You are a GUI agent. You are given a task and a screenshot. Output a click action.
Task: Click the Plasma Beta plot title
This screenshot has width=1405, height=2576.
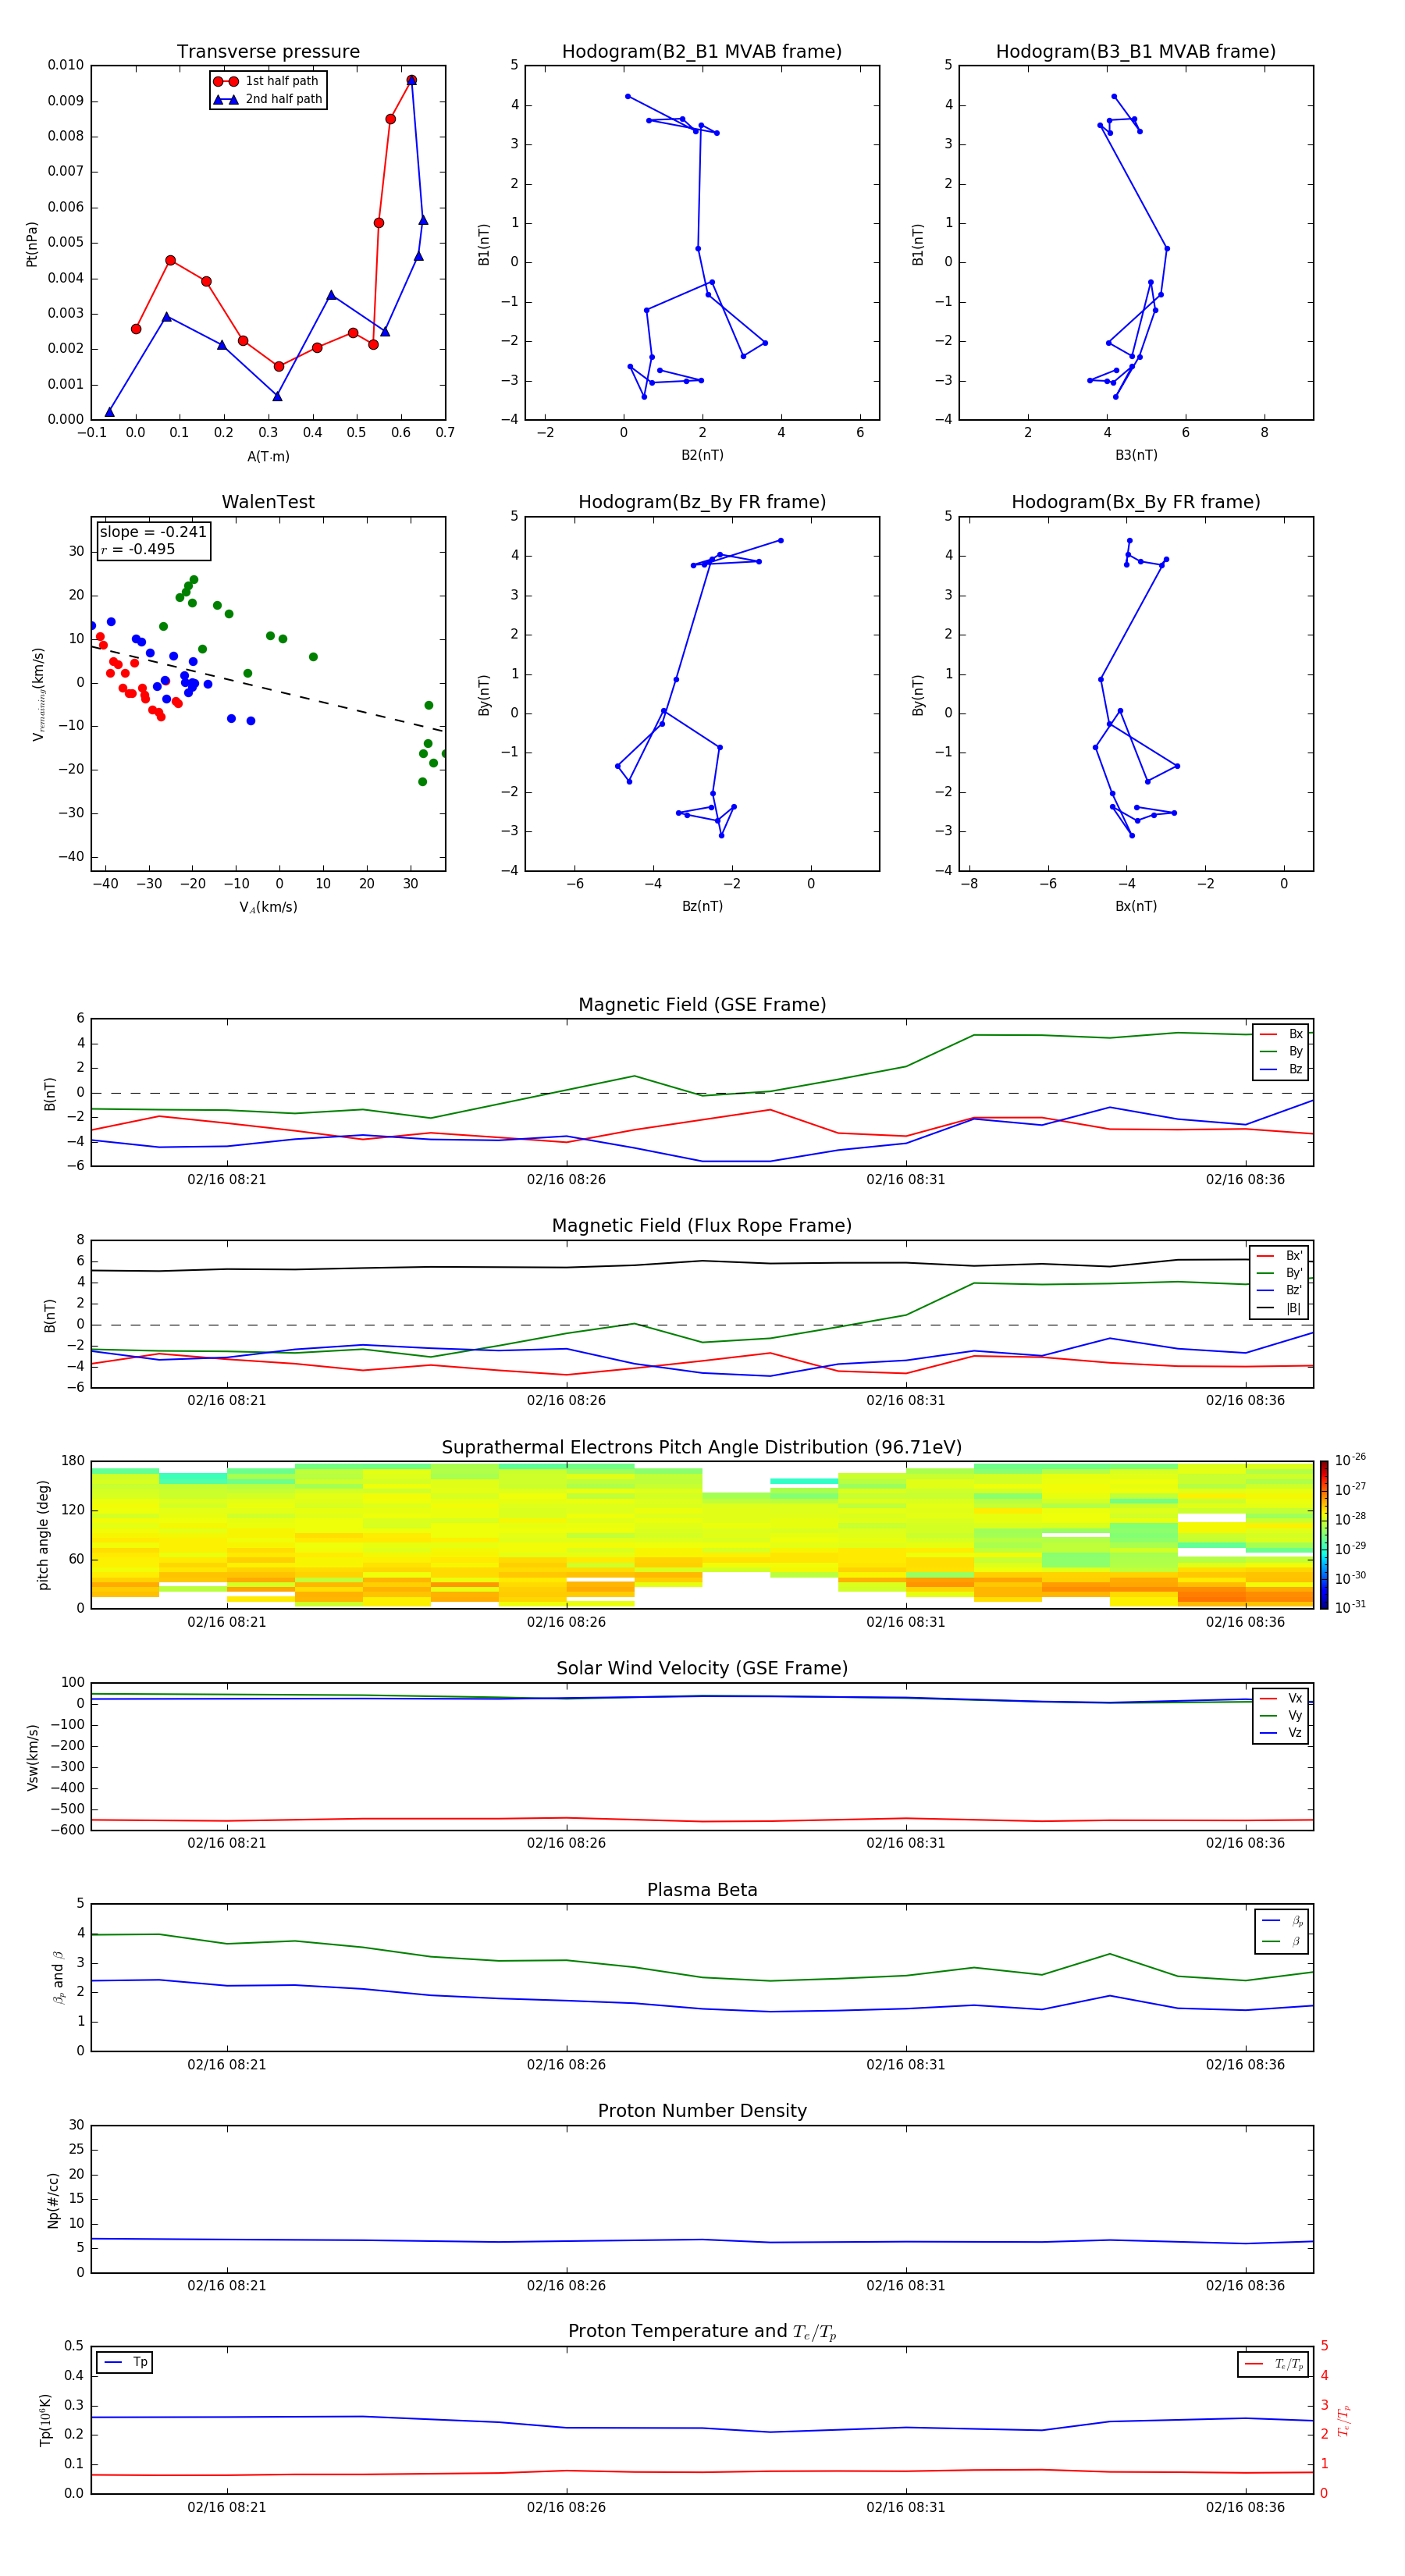pyautogui.click(x=702, y=1890)
